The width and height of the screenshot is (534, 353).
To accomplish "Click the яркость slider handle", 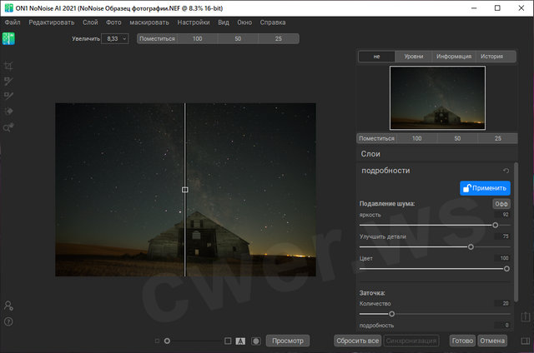I will [x=496, y=225].
